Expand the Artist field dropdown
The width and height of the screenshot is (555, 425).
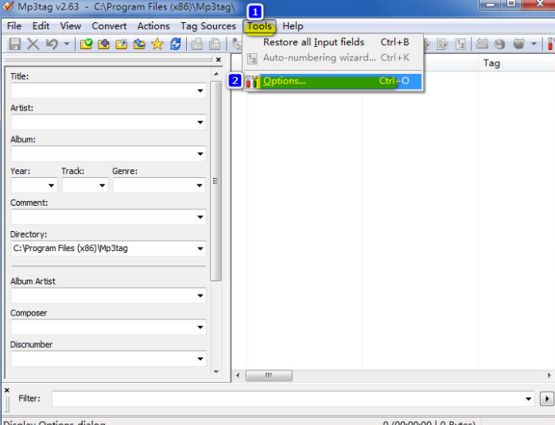pos(200,122)
